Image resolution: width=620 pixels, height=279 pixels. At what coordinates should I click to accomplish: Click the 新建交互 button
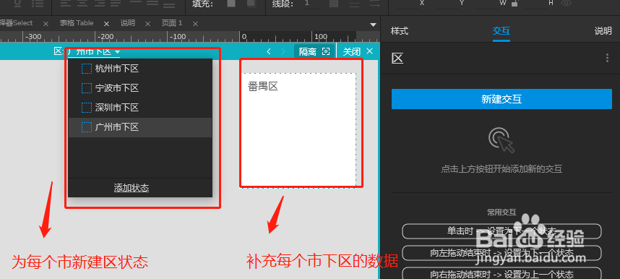(501, 99)
